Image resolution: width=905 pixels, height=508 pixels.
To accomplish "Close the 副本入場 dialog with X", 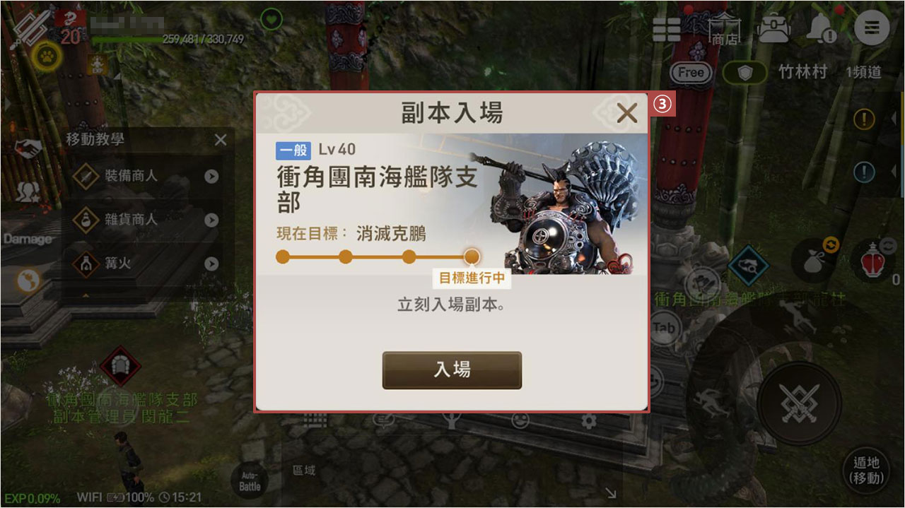I will pos(626,113).
